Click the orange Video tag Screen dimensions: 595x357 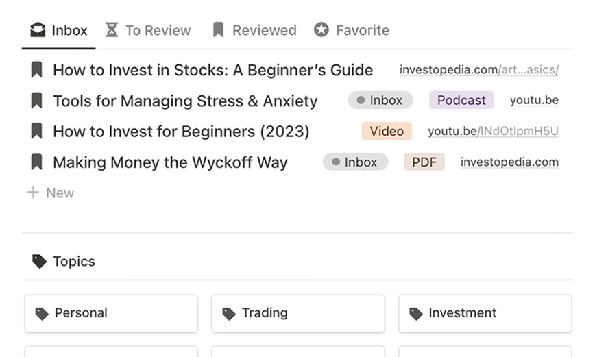click(x=386, y=131)
